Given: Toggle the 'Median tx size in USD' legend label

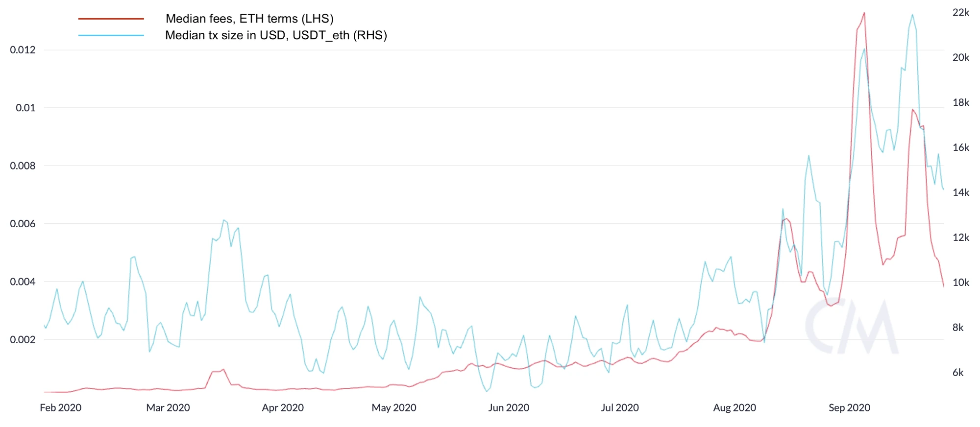Looking at the screenshot, I should [x=276, y=36].
